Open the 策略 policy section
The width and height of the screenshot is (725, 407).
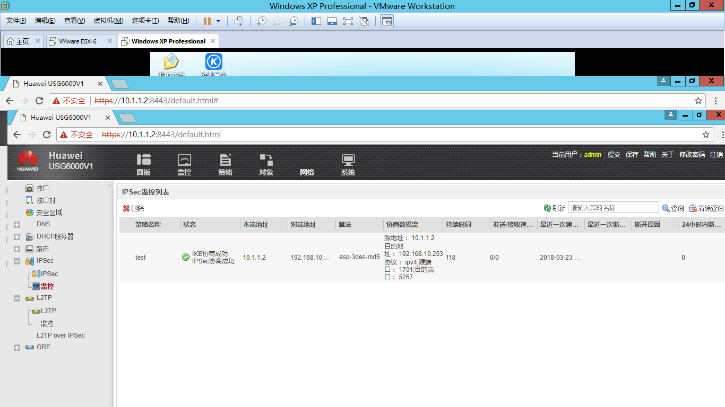(225, 165)
